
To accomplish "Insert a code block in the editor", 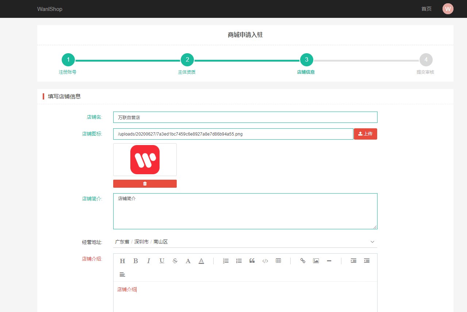I will pyautogui.click(x=265, y=261).
